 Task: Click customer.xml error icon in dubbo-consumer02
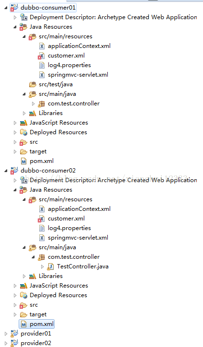(x=41, y=219)
